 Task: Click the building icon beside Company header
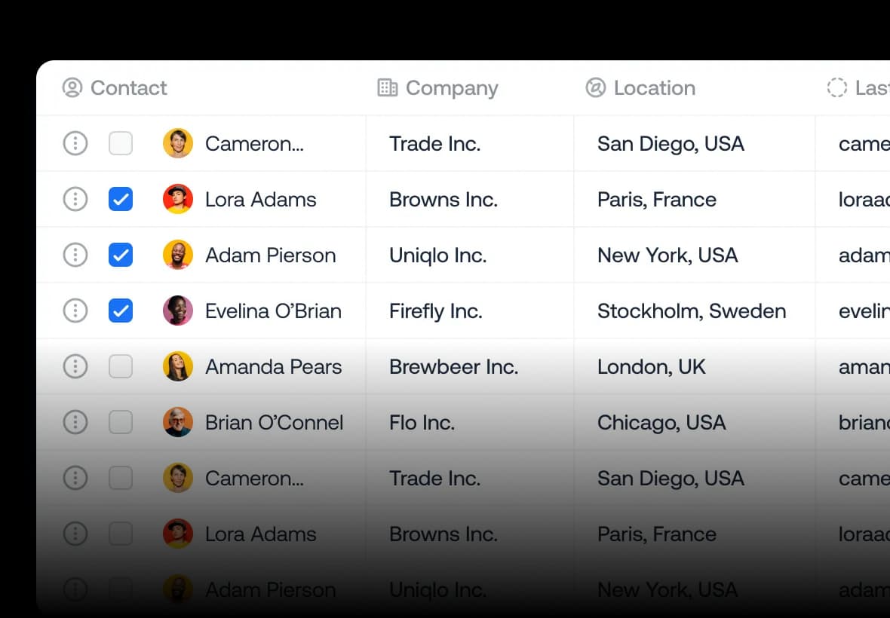387,88
